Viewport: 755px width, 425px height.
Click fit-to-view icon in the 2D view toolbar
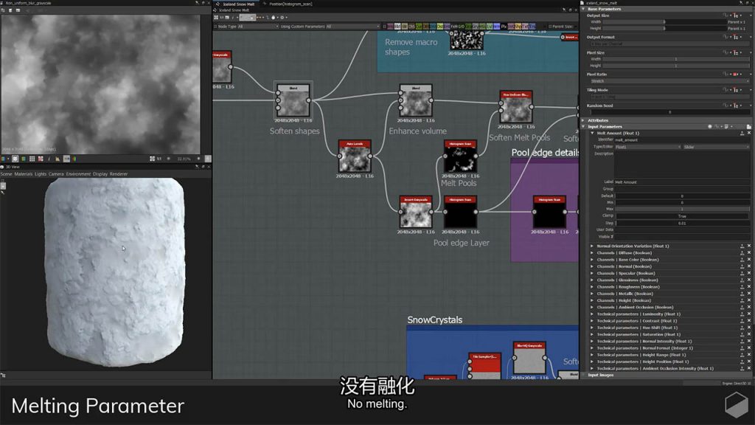tap(152, 159)
